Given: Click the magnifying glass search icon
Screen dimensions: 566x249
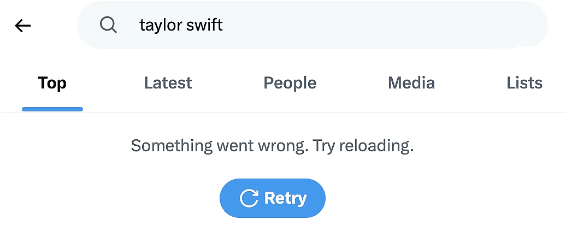Looking at the screenshot, I should [108, 25].
